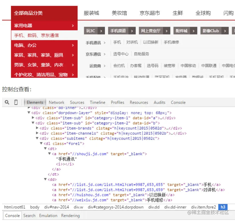The image size is (235, 221).
Task: Click the 自助服务 link
Action: click(141, 54)
